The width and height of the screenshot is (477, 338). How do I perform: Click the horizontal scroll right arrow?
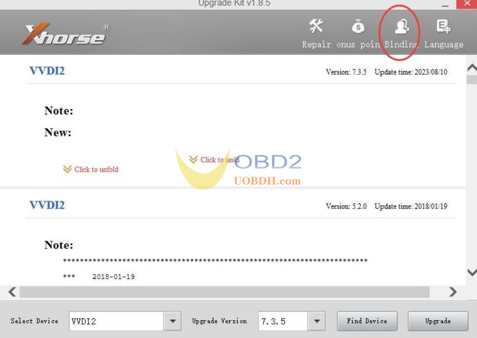[453, 292]
